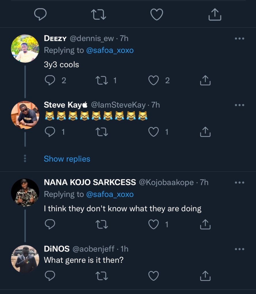Retweet Deezy's '3y3 cools' tweet

click(x=102, y=81)
